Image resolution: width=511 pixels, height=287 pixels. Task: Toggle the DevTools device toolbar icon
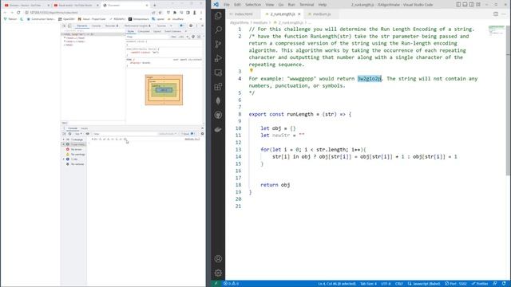pos(69,26)
